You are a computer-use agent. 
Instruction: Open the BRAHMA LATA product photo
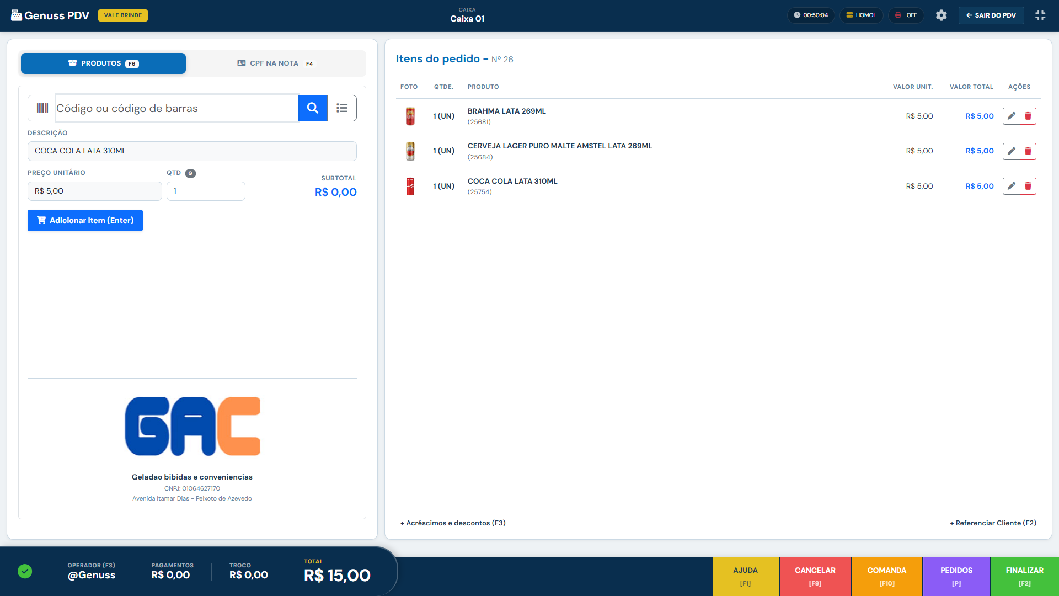click(410, 116)
